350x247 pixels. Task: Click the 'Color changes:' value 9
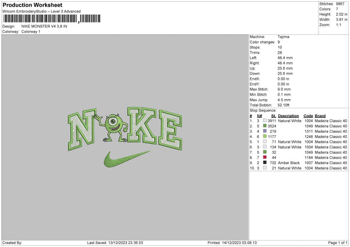pyautogui.click(x=279, y=42)
